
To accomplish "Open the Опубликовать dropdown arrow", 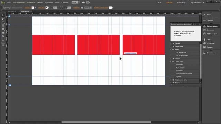I will click(x=204, y=2).
